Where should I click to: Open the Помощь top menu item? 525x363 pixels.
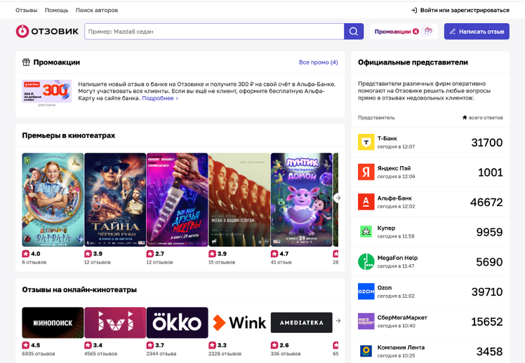(x=57, y=11)
